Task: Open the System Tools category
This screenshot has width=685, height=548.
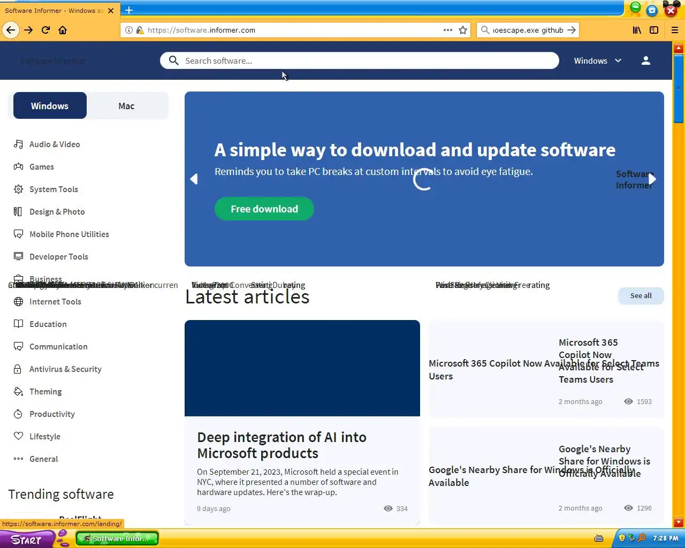Action: pos(46,189)
